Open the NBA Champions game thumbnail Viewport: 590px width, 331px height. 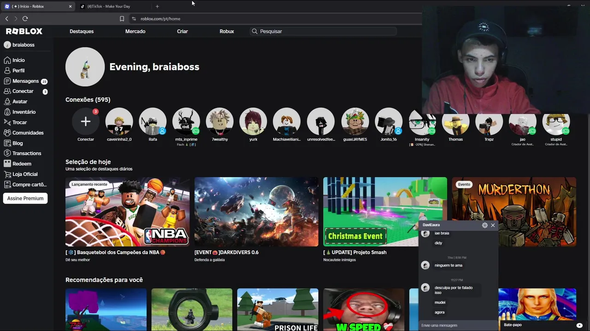(x=127, y=212)
